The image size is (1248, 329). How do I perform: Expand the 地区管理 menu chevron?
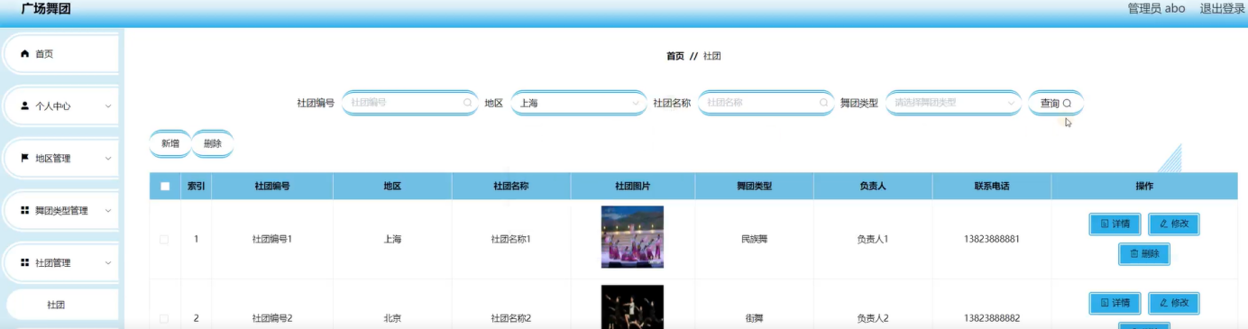point(108,159)
